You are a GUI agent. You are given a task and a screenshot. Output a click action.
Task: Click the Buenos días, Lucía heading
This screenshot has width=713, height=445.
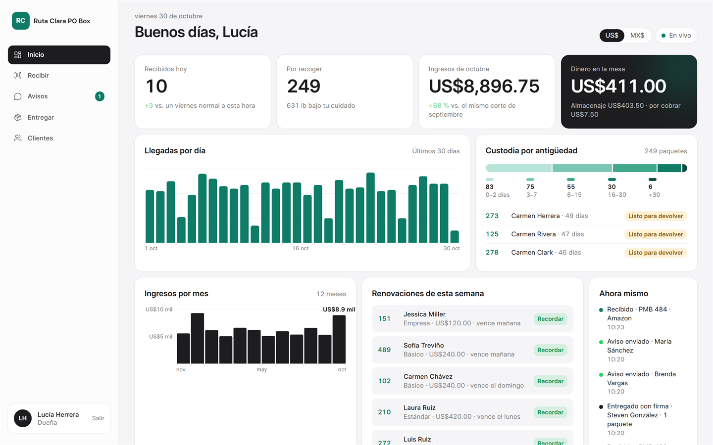(x=196, y=32)
